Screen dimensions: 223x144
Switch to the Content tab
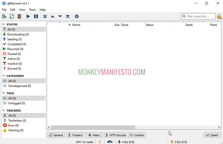click(137, 135)
